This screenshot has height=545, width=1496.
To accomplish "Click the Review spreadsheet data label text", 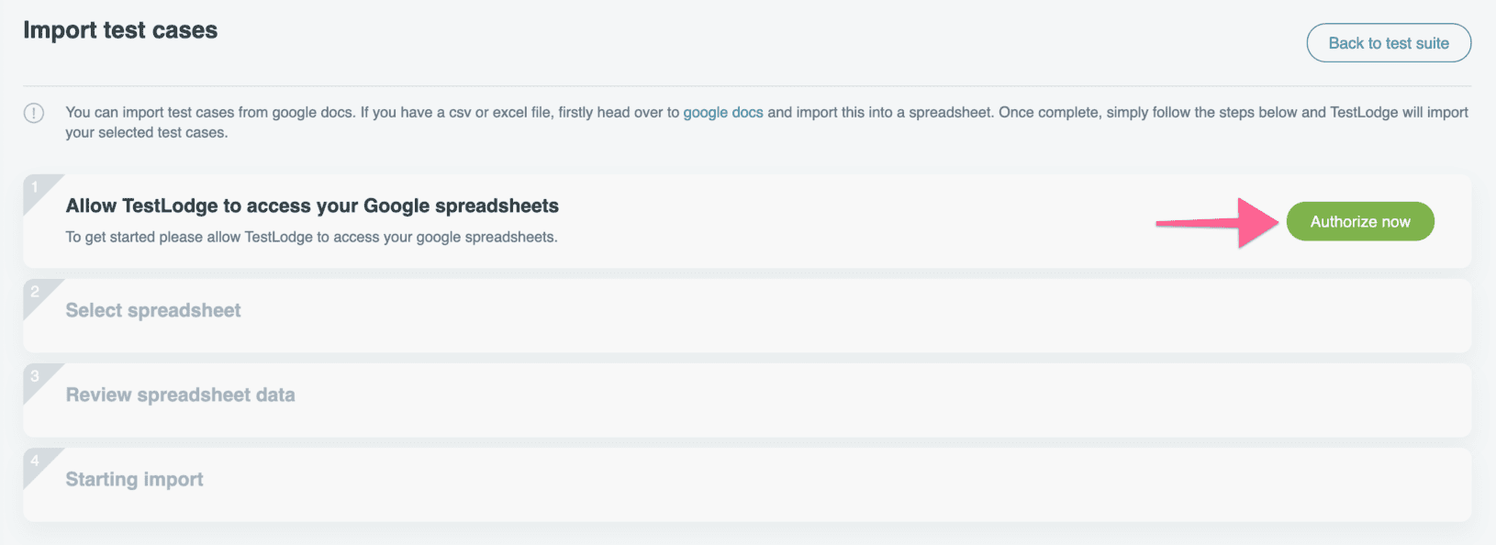I will 180,395.
